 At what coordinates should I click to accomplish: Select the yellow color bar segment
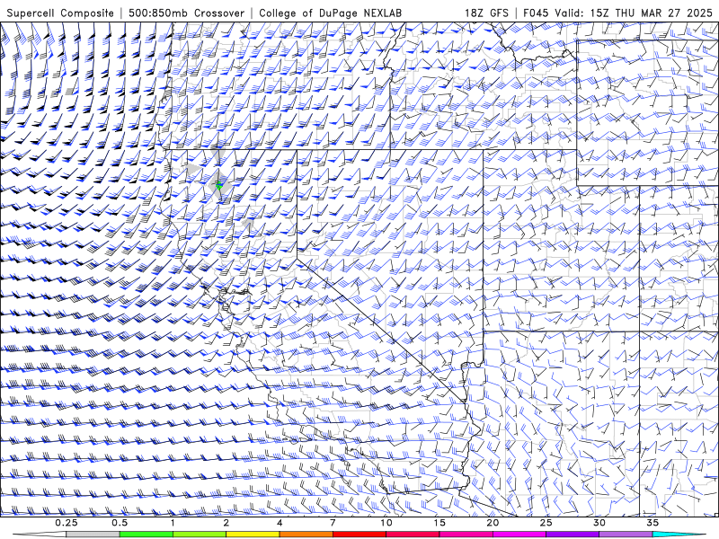click(253, 535)
